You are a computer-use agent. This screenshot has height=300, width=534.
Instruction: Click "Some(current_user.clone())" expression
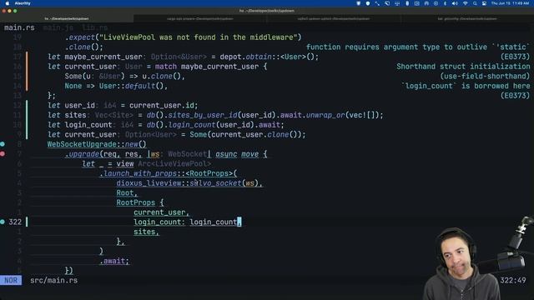pyautogui.click(x=245, y=135)
